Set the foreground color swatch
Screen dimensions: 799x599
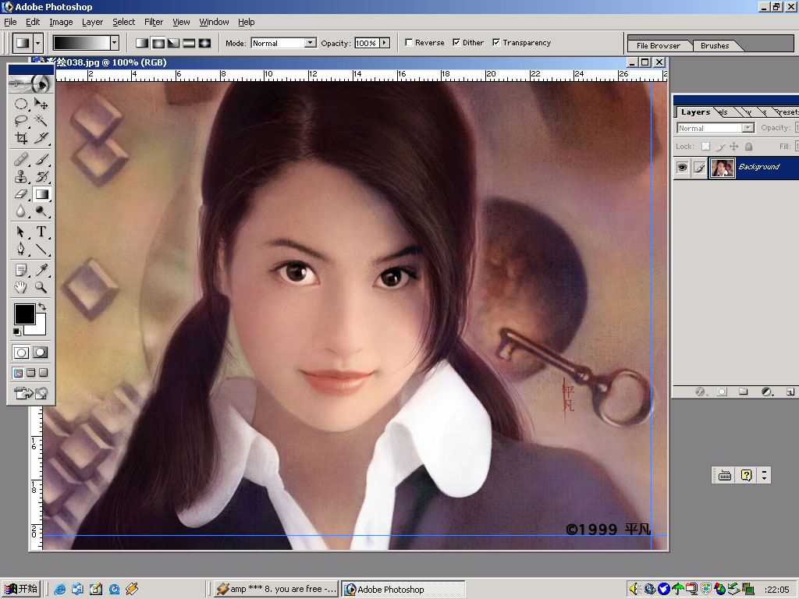(24, 314)
